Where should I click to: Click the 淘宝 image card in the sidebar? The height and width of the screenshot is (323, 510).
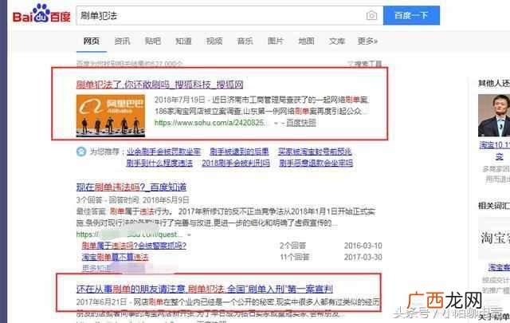494,238
